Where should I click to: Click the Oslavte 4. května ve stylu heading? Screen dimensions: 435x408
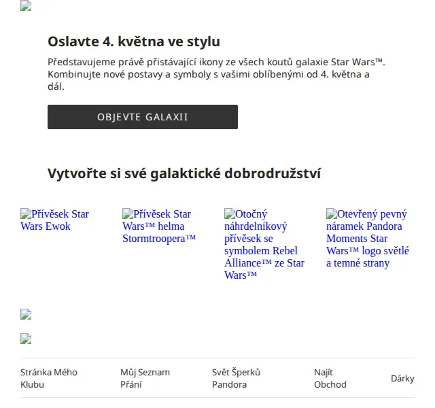point(134,41)
